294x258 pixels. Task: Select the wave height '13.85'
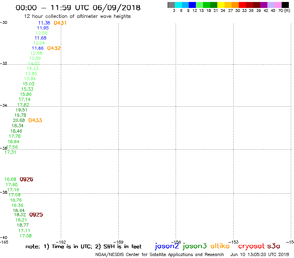[x=31, y=74]
